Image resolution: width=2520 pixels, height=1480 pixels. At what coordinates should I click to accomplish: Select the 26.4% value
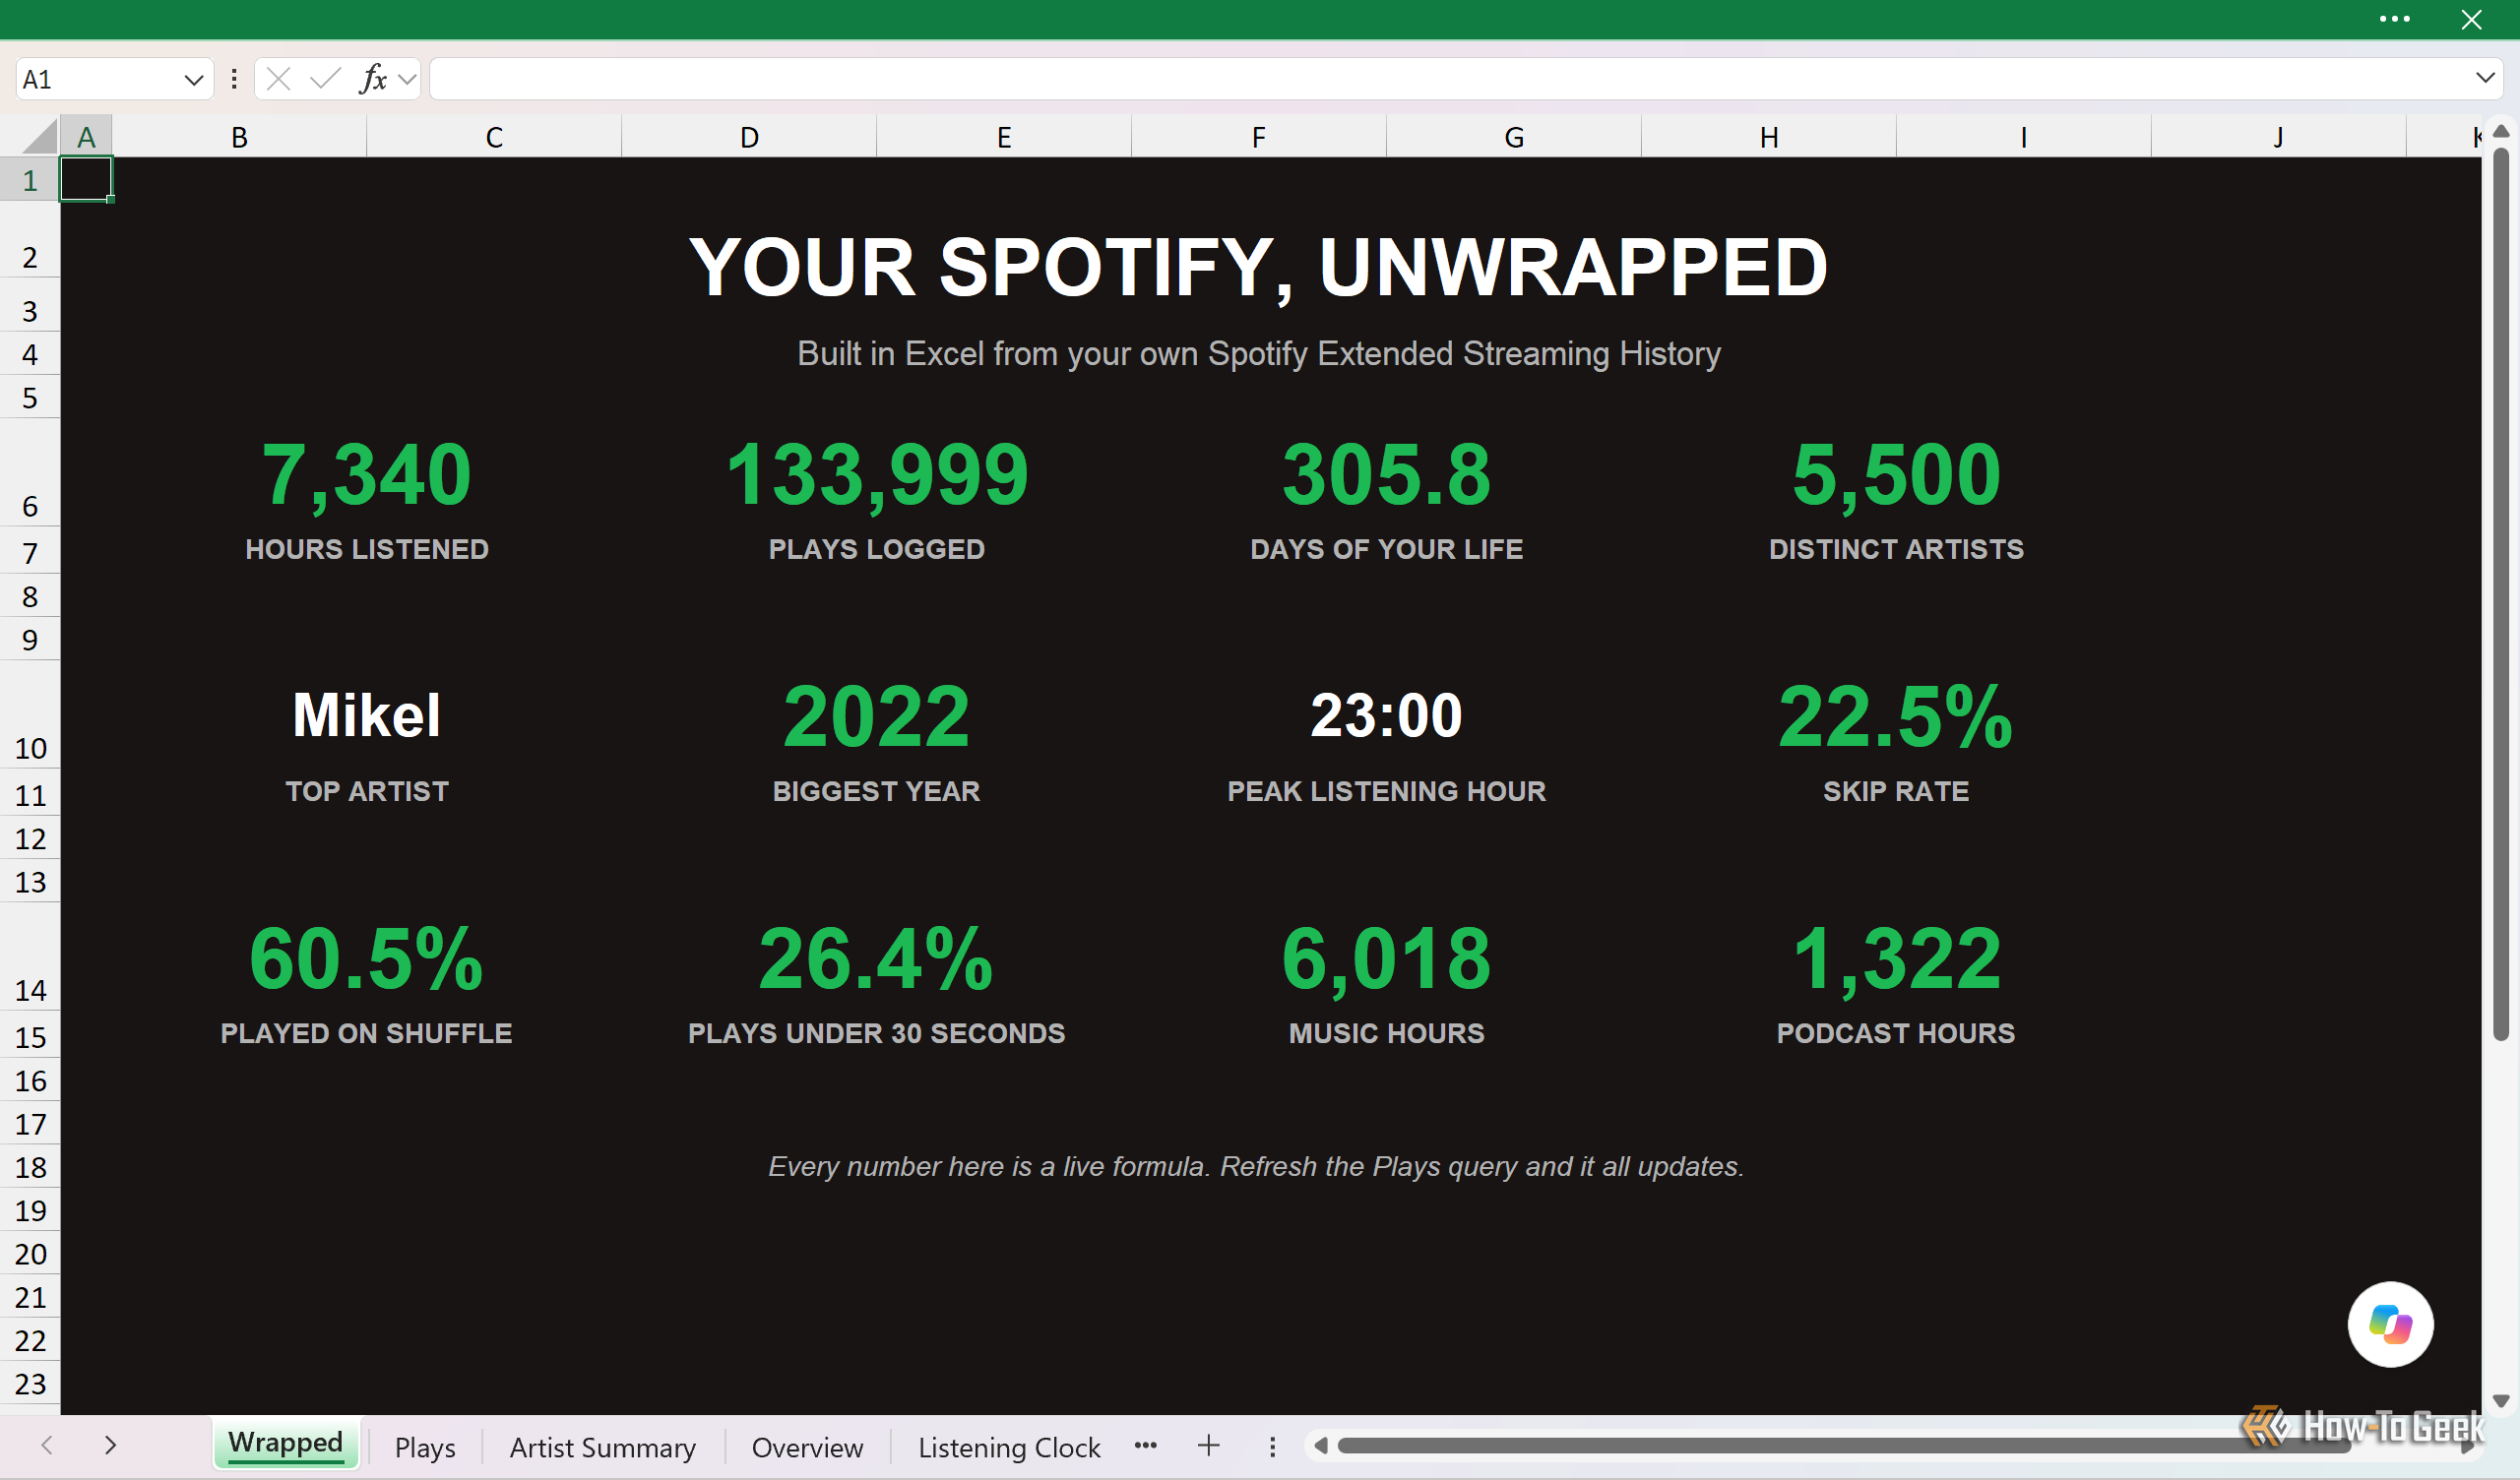point(876,958)
